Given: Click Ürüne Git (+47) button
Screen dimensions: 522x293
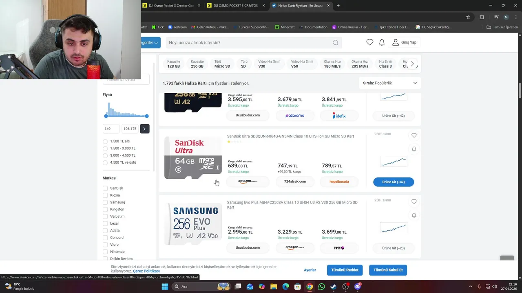Looking at the screenshot, I should coord(394,182).
